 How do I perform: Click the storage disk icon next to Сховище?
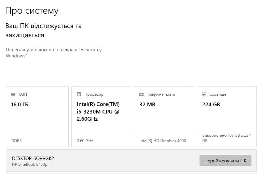(x=204, y=94)
